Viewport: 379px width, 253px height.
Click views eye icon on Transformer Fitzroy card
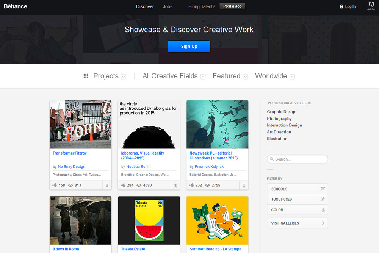(70, 185)
